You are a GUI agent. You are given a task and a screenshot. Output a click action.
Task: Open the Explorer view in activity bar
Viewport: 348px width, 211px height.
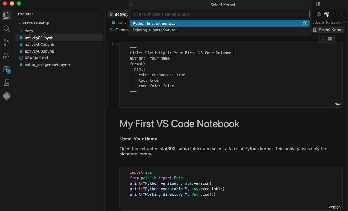[x=7, y=15]
